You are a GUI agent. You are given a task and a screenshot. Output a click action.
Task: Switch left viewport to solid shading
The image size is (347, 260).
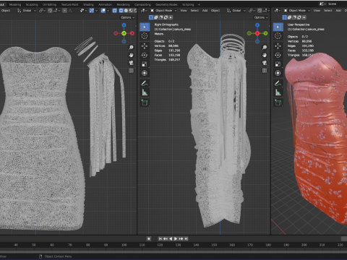pos(126,11)
